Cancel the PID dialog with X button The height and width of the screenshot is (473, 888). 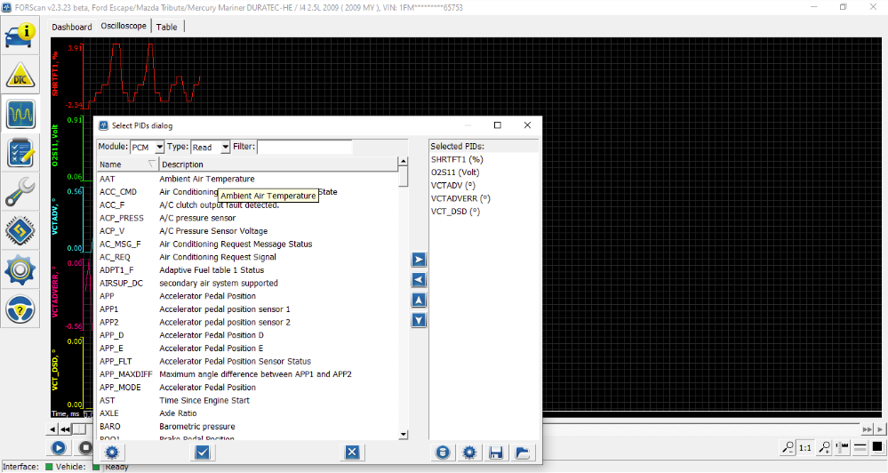352,453
